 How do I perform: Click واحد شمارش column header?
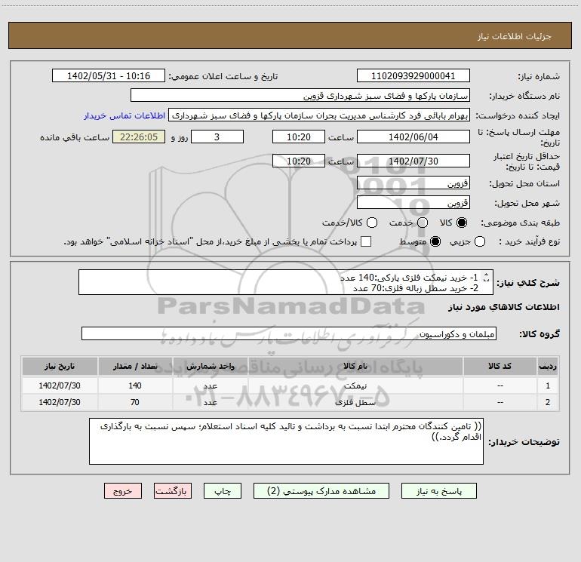[210, 366]
